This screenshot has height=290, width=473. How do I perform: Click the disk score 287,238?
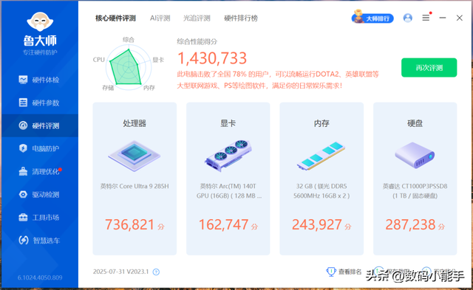(411, 224)
